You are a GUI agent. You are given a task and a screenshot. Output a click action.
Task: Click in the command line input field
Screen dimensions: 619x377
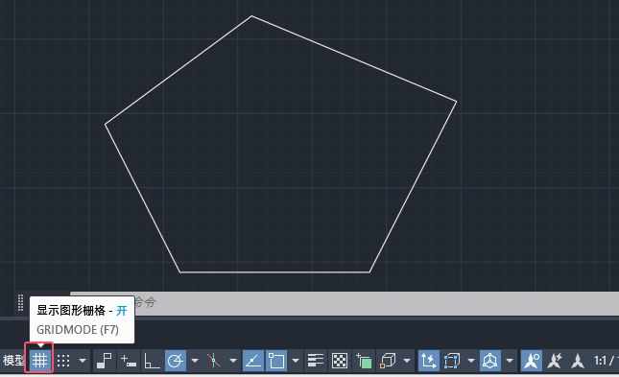point(345,303)
